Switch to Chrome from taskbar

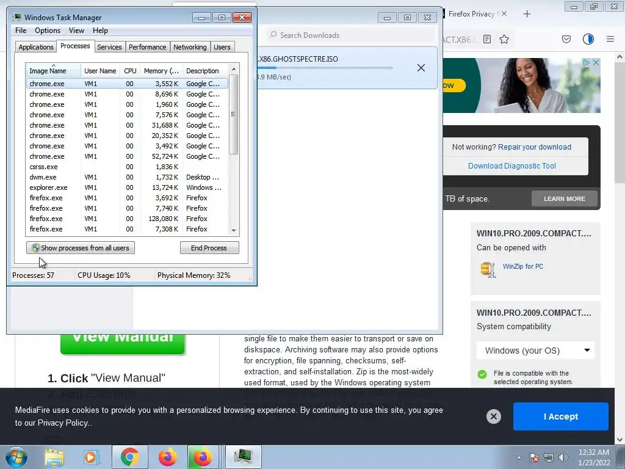(x=130, y=457)
